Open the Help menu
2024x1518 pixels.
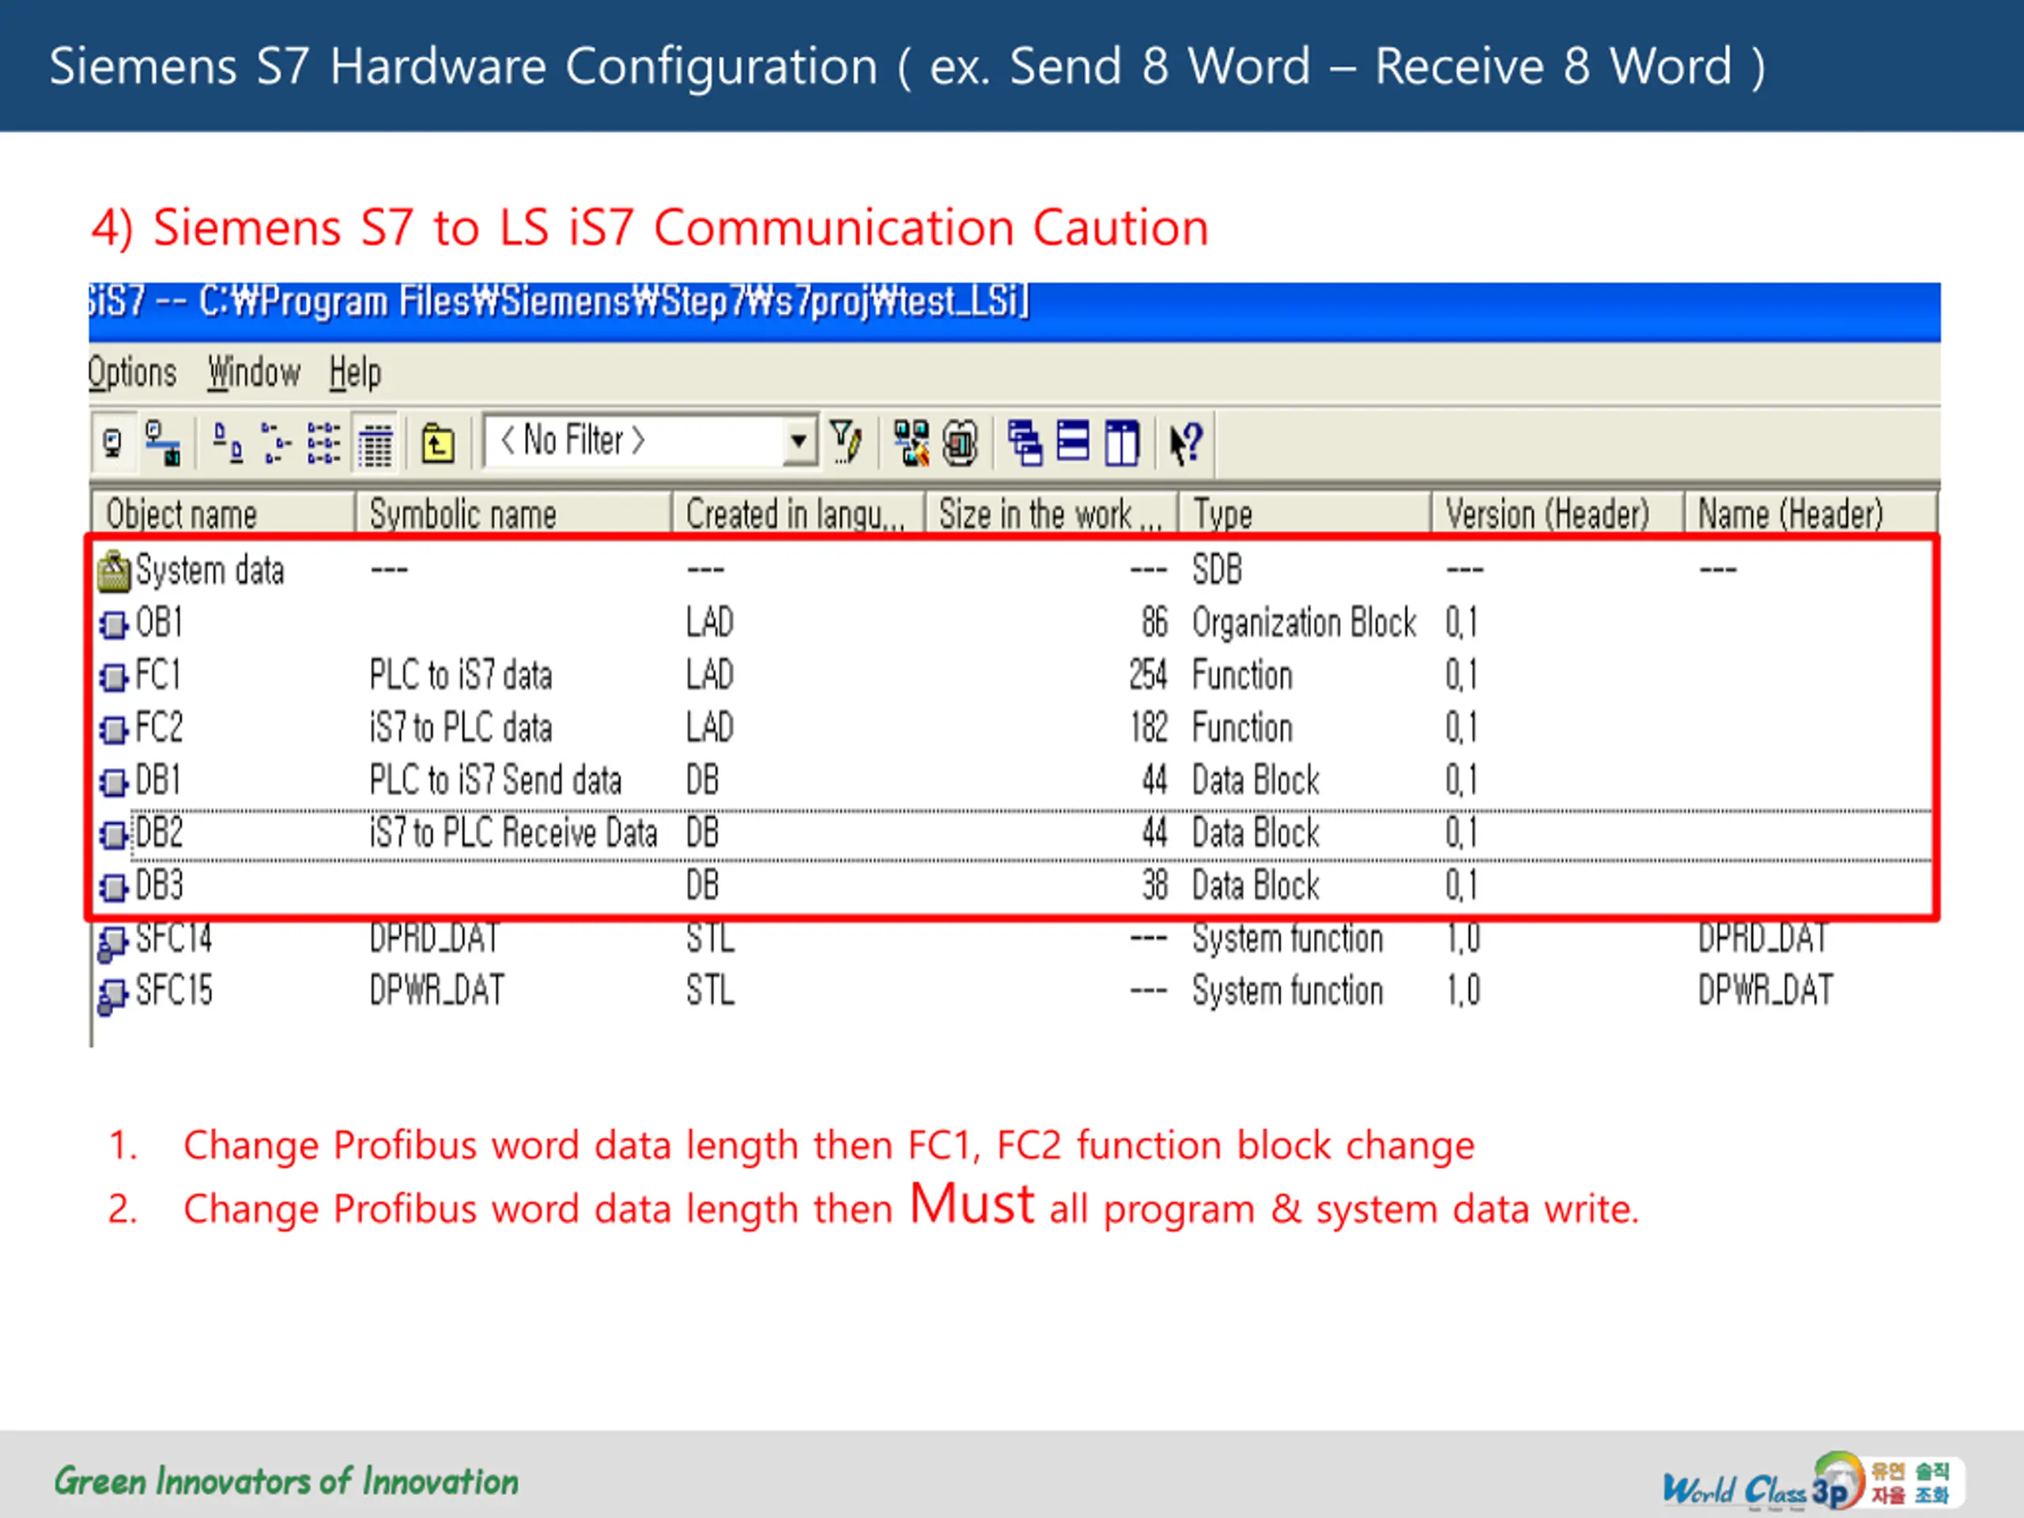coord(355,373)
